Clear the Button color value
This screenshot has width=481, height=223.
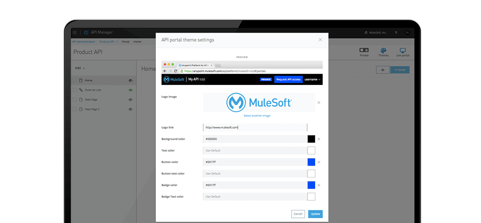pyautogui.click(x=319, y=162)
